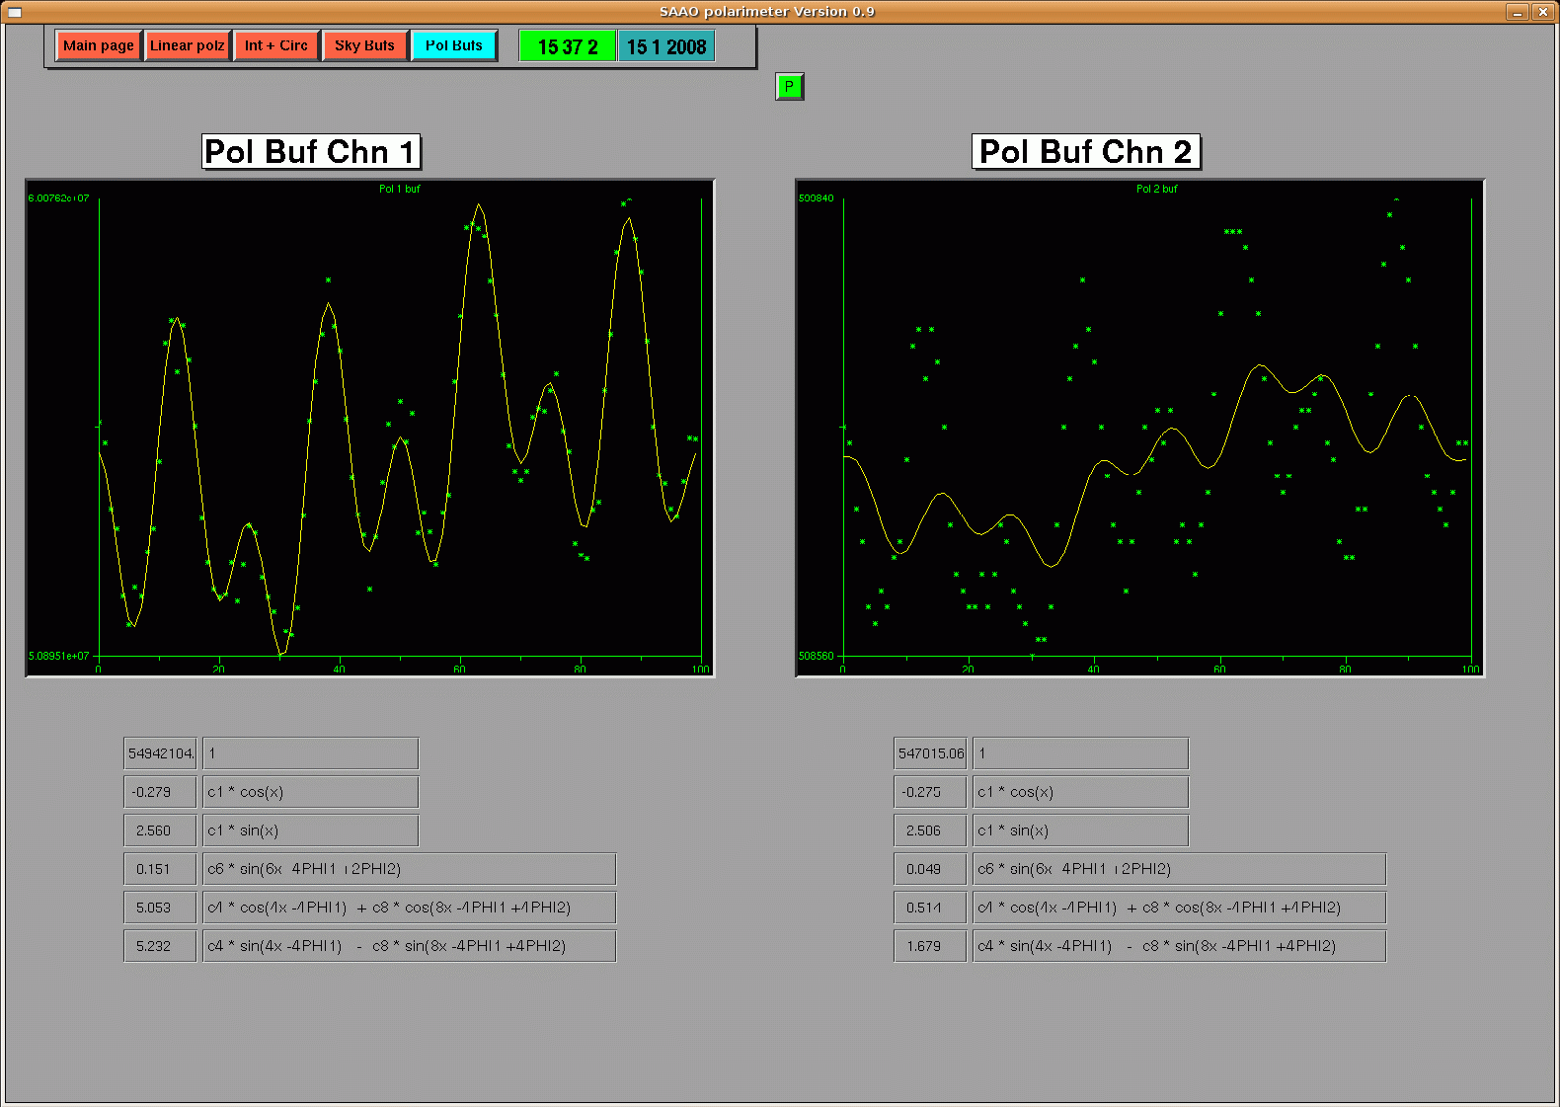Open the window menu icon in title bar

[x=14, y=12]
